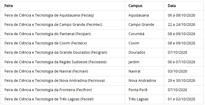
Task: Select the Fecintec fair row text
Action: tap(53, 24)
